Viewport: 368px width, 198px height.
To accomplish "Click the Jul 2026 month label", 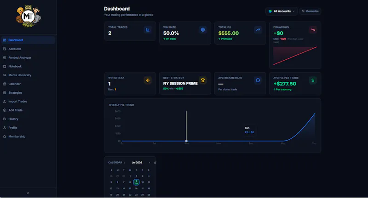I will pyautogui.click(x=137, y=163).
